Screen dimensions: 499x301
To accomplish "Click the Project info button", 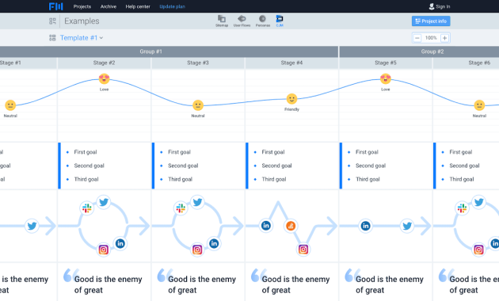I will tap(431, 21).
